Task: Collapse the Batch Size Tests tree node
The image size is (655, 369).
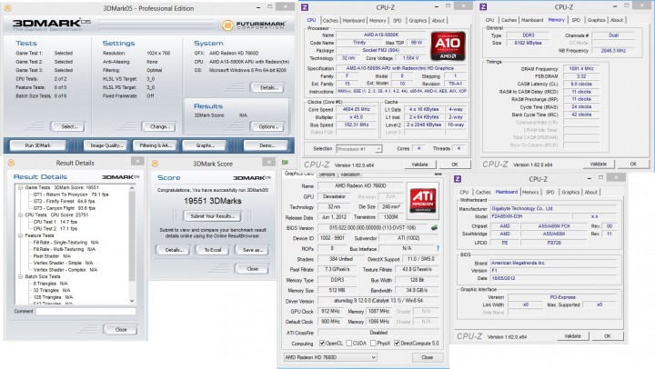Action: click(20, 276)
